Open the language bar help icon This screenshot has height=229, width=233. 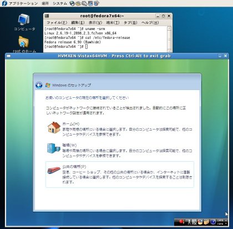213,222
